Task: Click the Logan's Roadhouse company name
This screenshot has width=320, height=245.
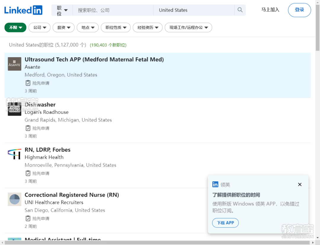Action: [47, 112]
